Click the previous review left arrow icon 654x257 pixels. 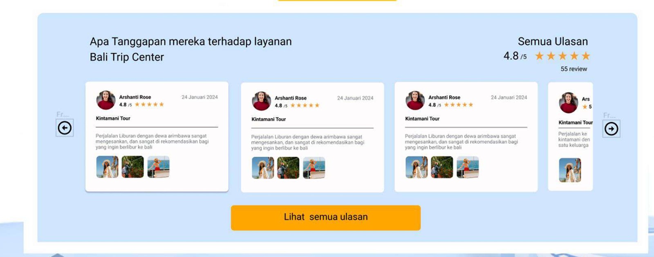click(x=65, y=128)
